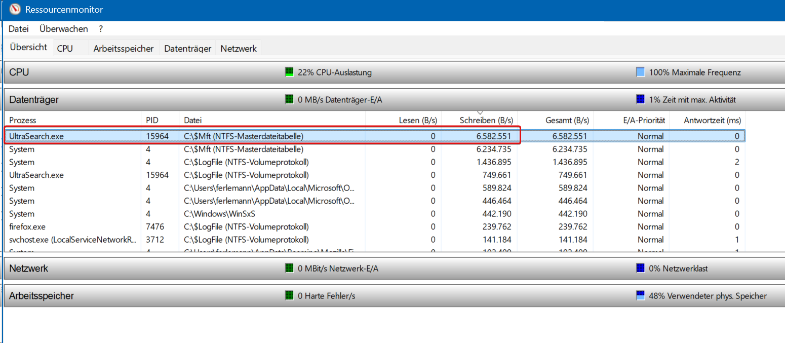Expand the Netzwerk section header
The image size is (785, 343).
pyautogui.click(x=394, y=269)
